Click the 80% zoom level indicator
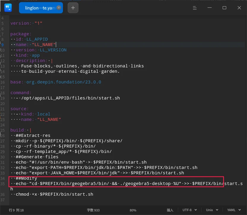The image size is (247, 215). (x=133, y=210)
